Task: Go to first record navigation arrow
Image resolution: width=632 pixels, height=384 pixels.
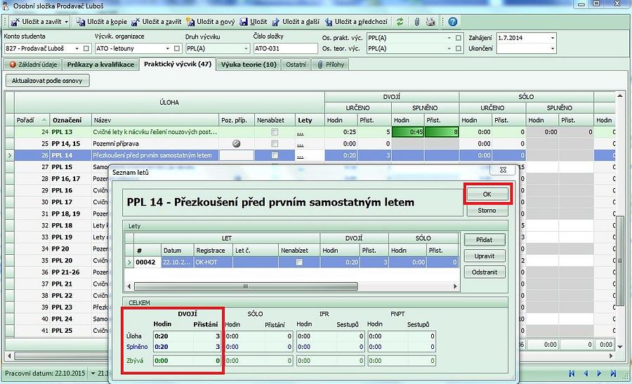Action: tap(572, 373)
